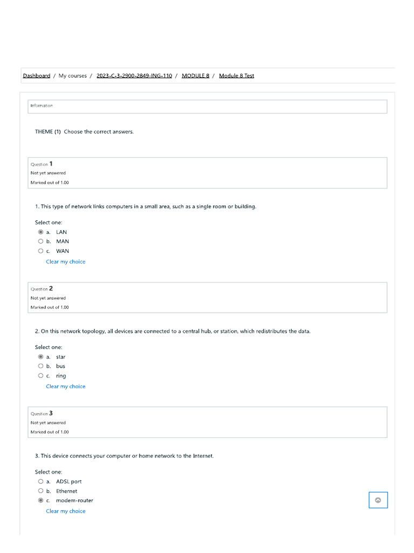
Task: Open the Dashboard breadcrumb link
Action: [37, 76]
